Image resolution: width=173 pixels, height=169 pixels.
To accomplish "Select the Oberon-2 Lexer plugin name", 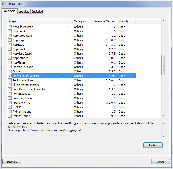I will click(x=23, y=67).
